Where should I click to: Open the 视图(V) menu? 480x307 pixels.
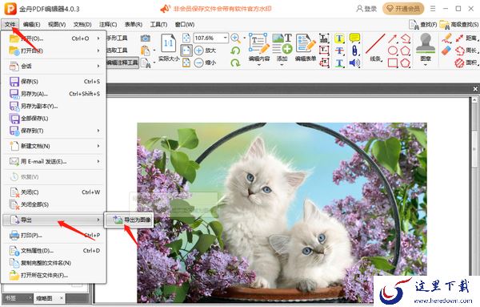(x=57, y=25)
